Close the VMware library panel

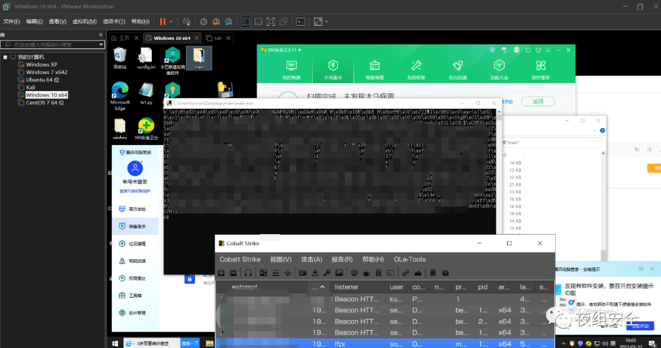101,35
